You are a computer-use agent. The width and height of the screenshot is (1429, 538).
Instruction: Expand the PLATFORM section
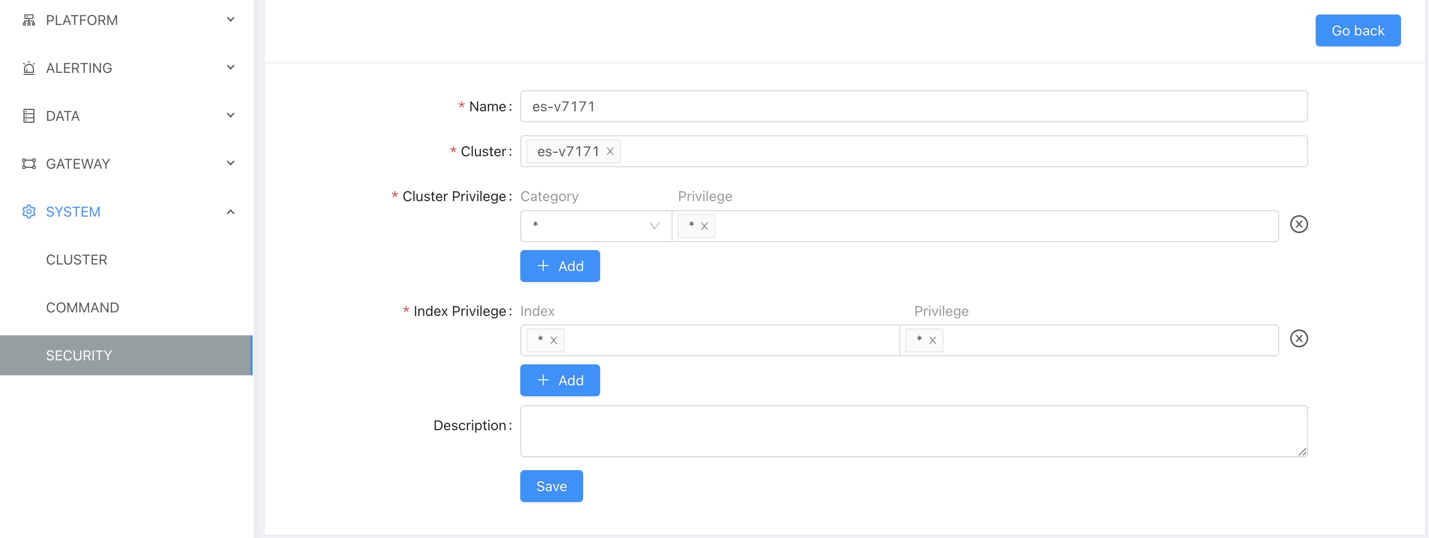(230, 19)
